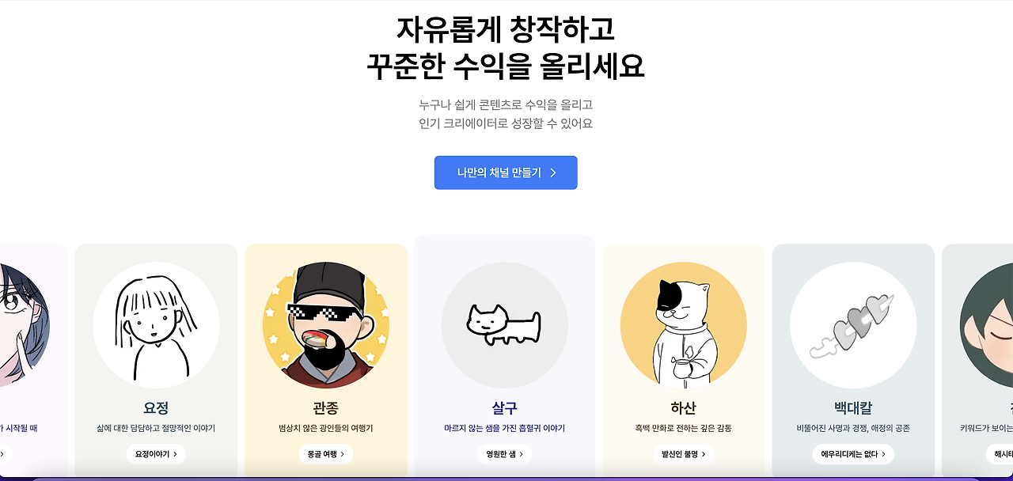Click the 하산 cat in robe avatar
The height and width of the screenshot is (481, 1013).
tap(684, 325)
